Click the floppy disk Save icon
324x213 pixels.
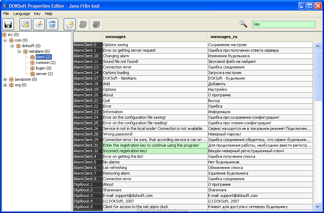8,24
